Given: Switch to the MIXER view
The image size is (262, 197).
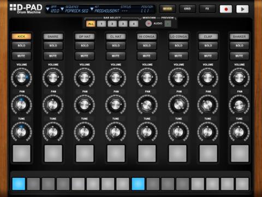Looking at the screenshot, I should pos(167,9).
